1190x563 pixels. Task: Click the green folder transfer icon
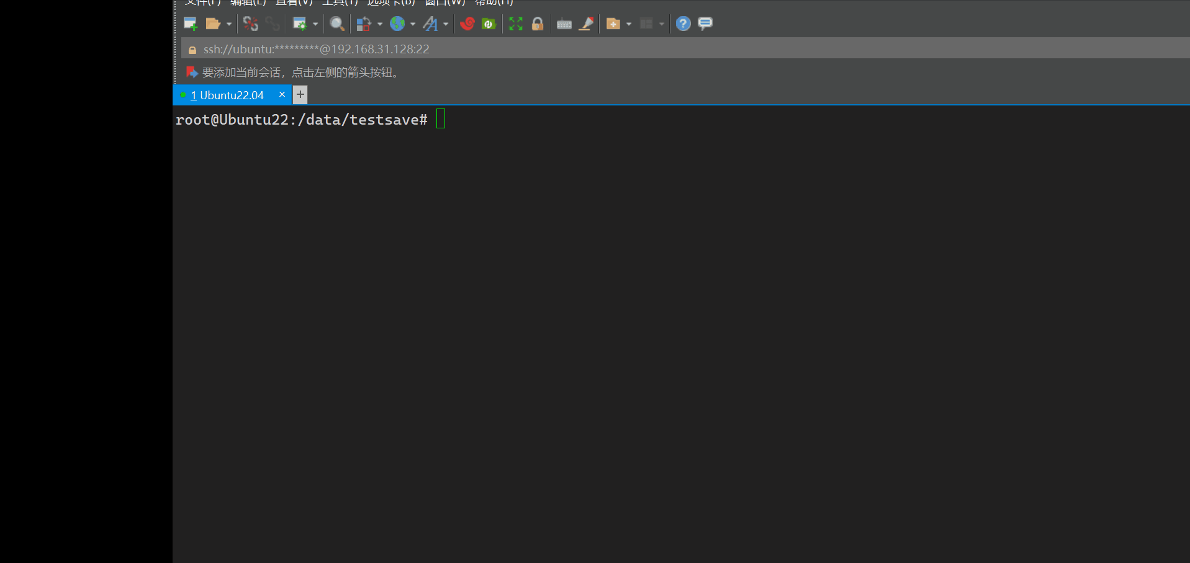[x=489, y=24]
